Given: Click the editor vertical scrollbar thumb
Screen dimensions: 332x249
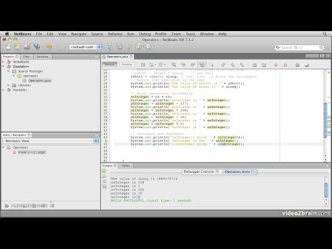Looking at the screenshot, I should (x=326, y=120).
